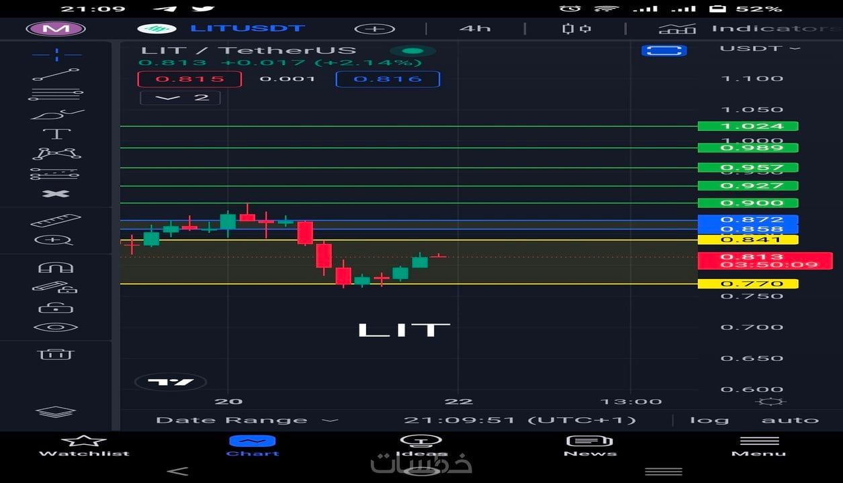
Task: Toggle magnet mode for drawings
Action: click(x=57, y=266)
